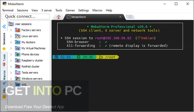
Task: Open the Help menu
Action: tap(109, 10)
